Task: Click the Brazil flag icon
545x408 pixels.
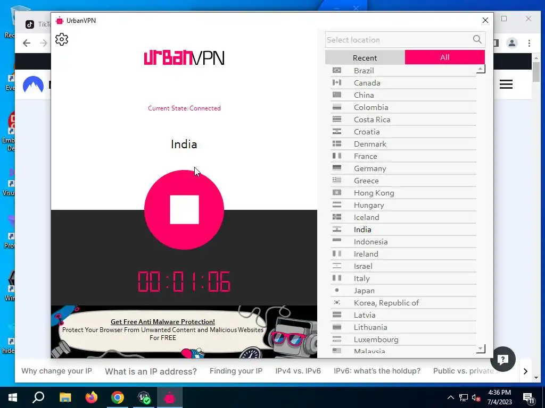Action: 337,70
